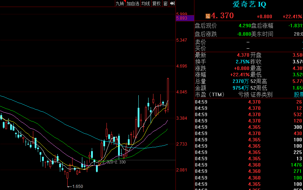Click the +22.41% header percentage
This screenshot has width=303, height=190.
click(x=292, y=16)
